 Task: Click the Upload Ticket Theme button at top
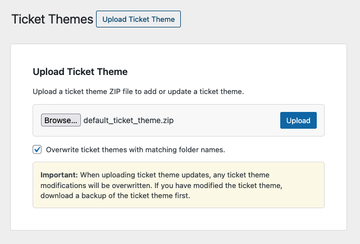click(x=139, y=19)
